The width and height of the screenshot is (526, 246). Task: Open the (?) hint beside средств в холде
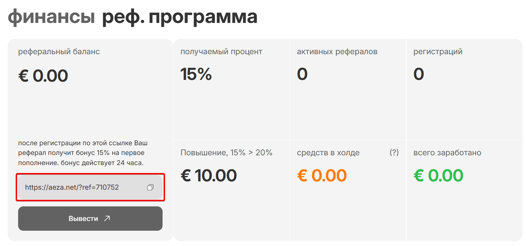click(x=394, y=153)
